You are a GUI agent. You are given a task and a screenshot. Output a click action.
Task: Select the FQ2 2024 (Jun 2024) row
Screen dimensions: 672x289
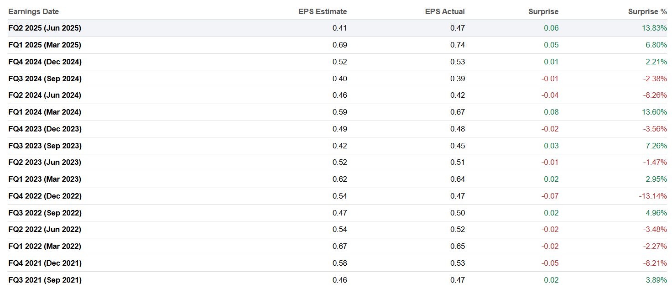[x=45, y=95]
